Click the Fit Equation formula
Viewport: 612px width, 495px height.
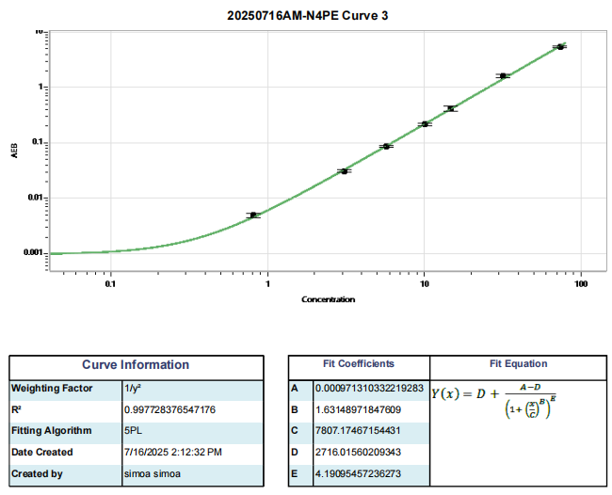(494, 400)
